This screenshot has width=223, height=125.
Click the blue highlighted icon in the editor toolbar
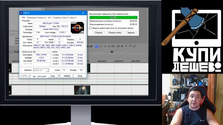(97, 46)
